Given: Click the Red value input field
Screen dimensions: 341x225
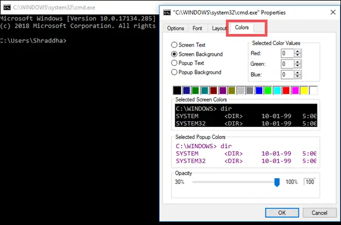Looking at the screenshot, I should click(x=287, y=53).
